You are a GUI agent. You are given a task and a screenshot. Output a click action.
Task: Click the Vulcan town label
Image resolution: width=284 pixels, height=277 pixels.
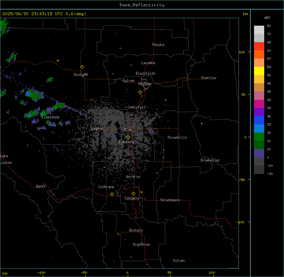[179, 261]
